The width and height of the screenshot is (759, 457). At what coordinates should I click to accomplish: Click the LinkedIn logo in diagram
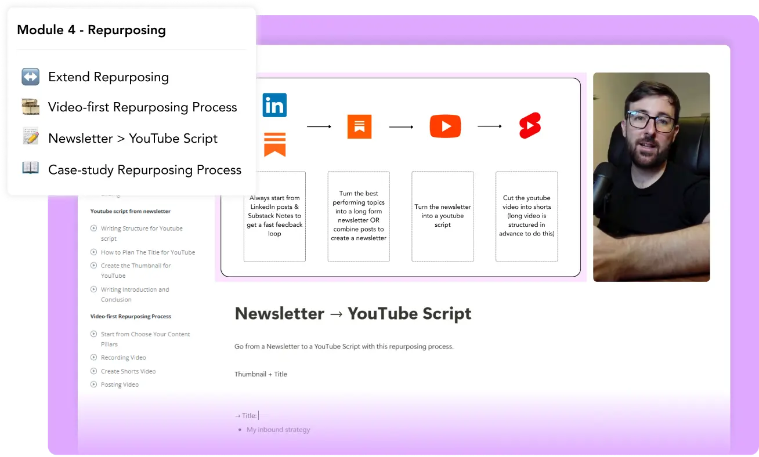tap(274, 106)
